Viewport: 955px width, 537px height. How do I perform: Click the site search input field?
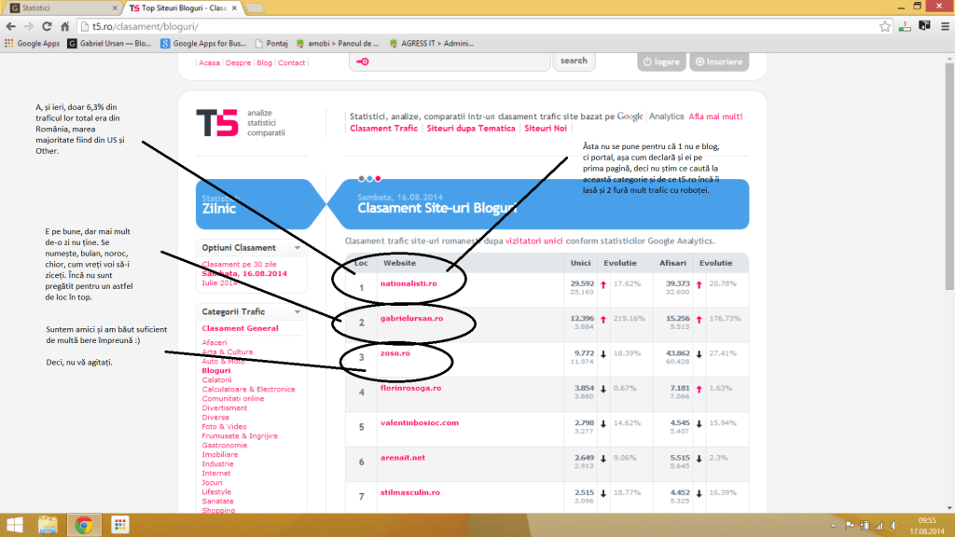click(450, 61)
